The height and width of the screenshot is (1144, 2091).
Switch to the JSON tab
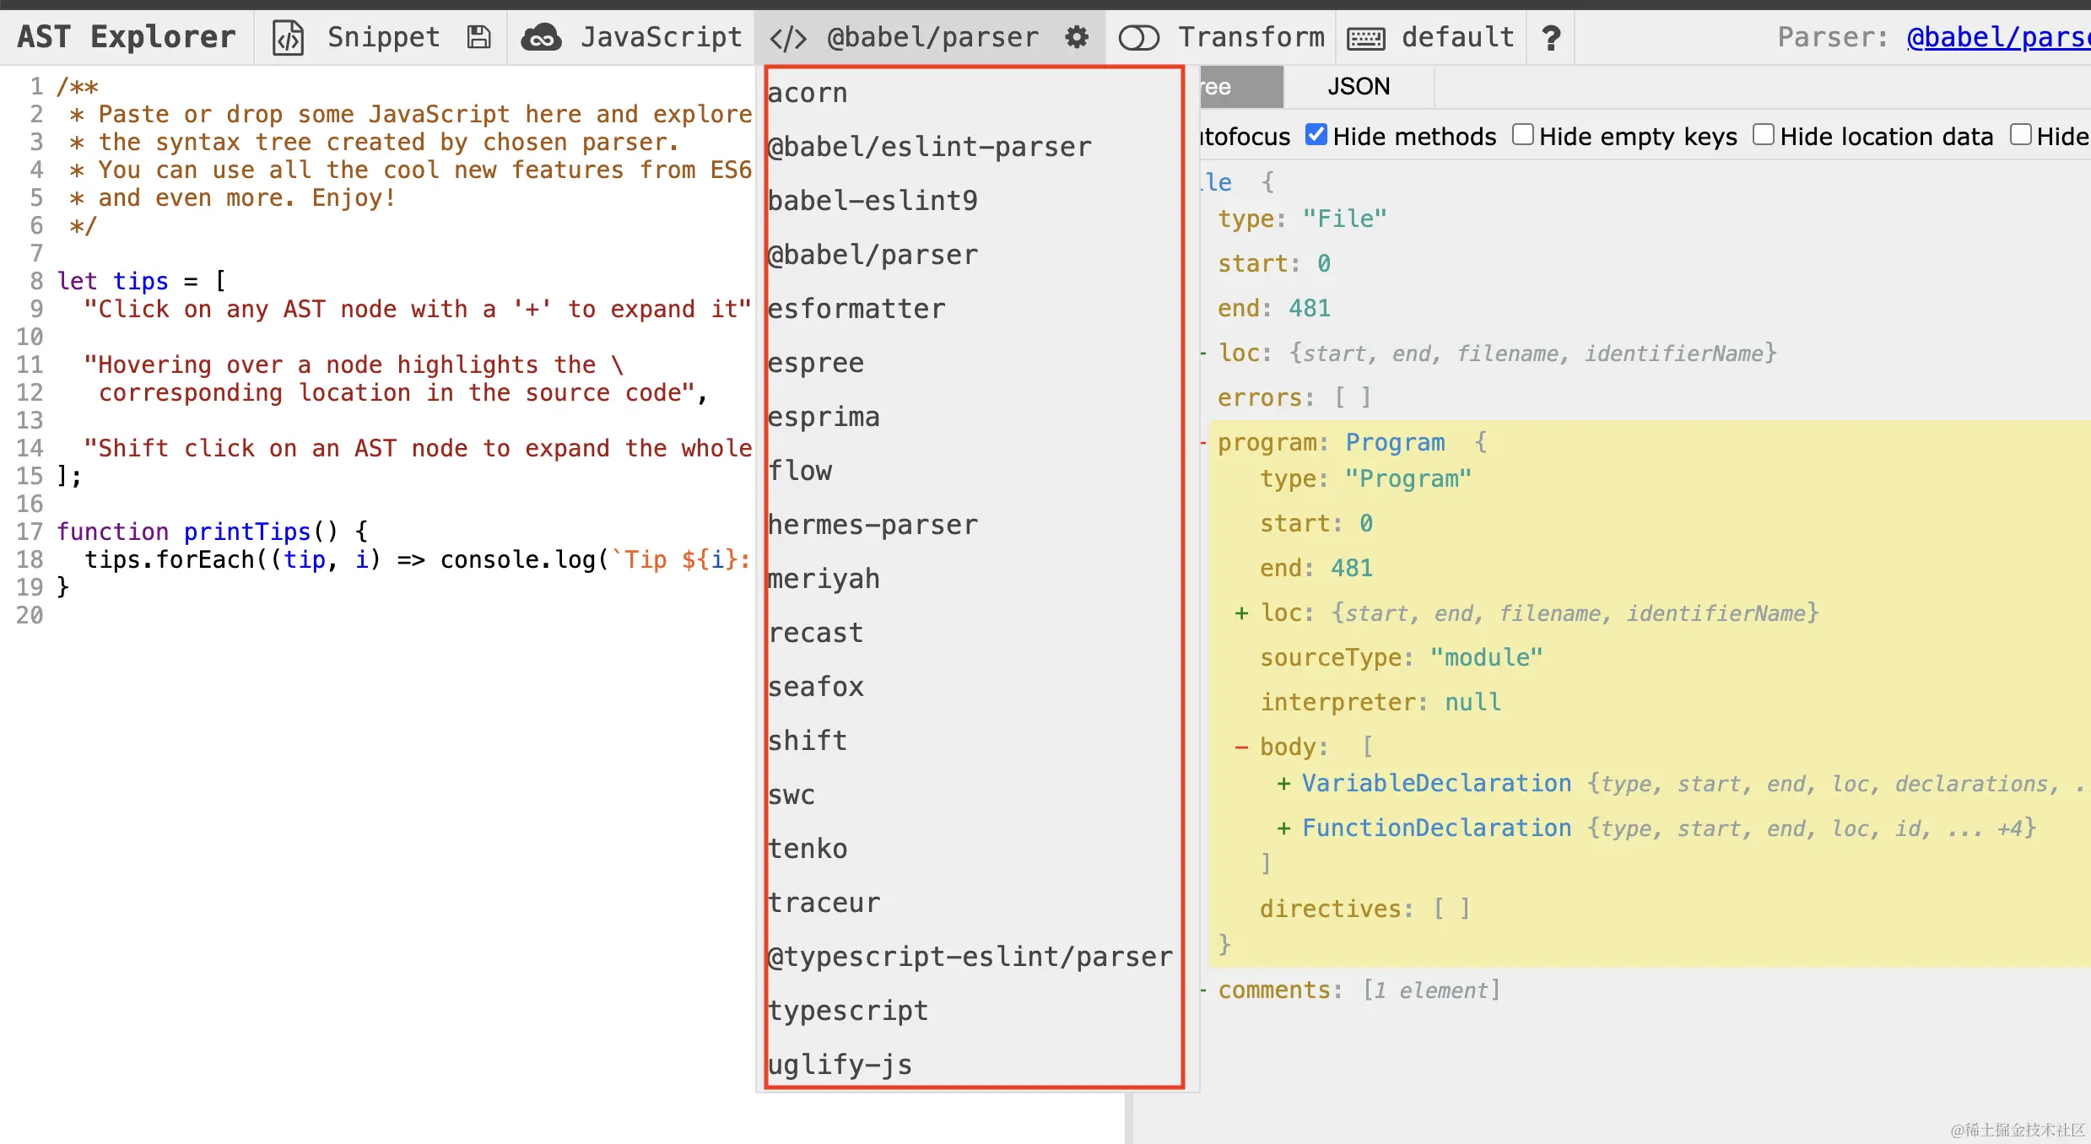pyautogui.click(x=1358, y=87)
